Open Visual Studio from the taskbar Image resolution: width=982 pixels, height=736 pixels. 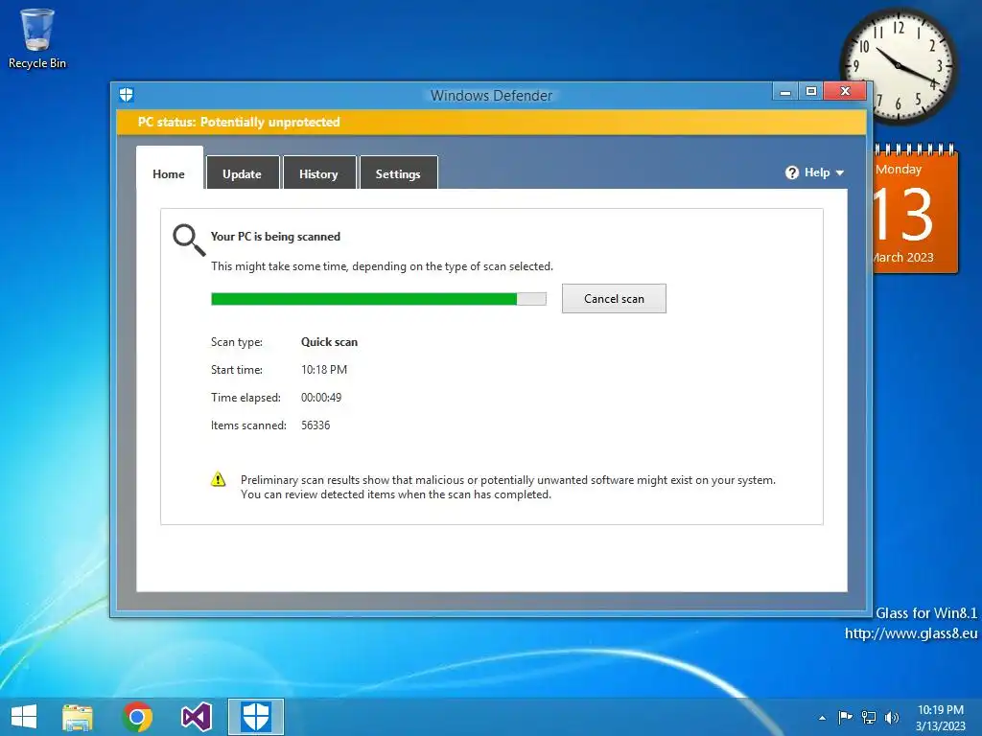click(x=196, y=717)
